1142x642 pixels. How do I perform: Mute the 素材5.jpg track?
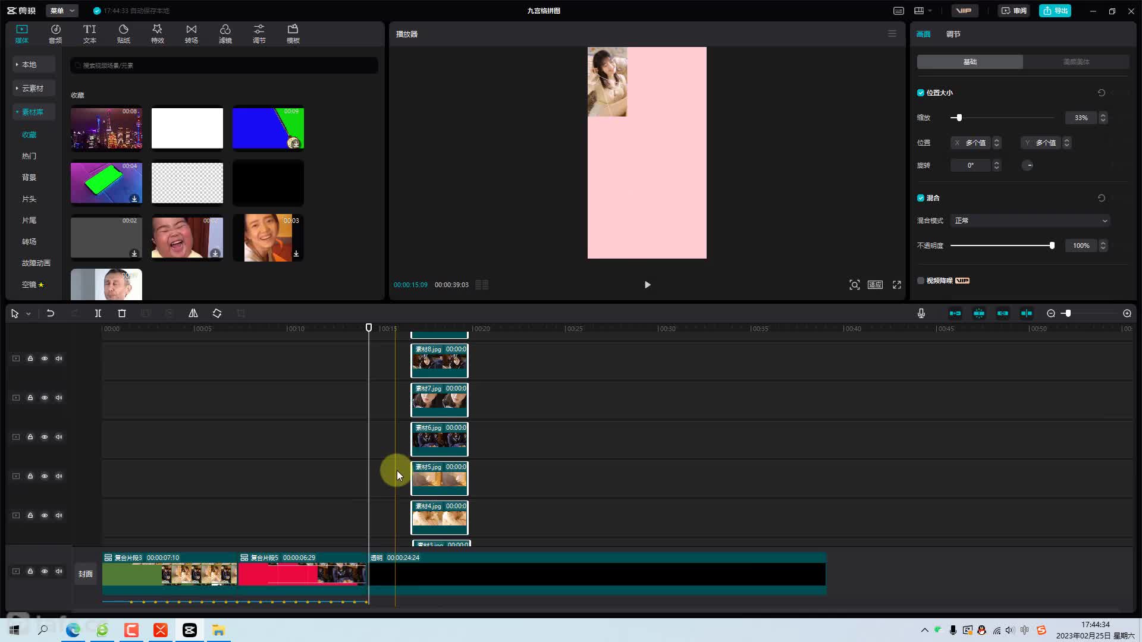(59, 476)
